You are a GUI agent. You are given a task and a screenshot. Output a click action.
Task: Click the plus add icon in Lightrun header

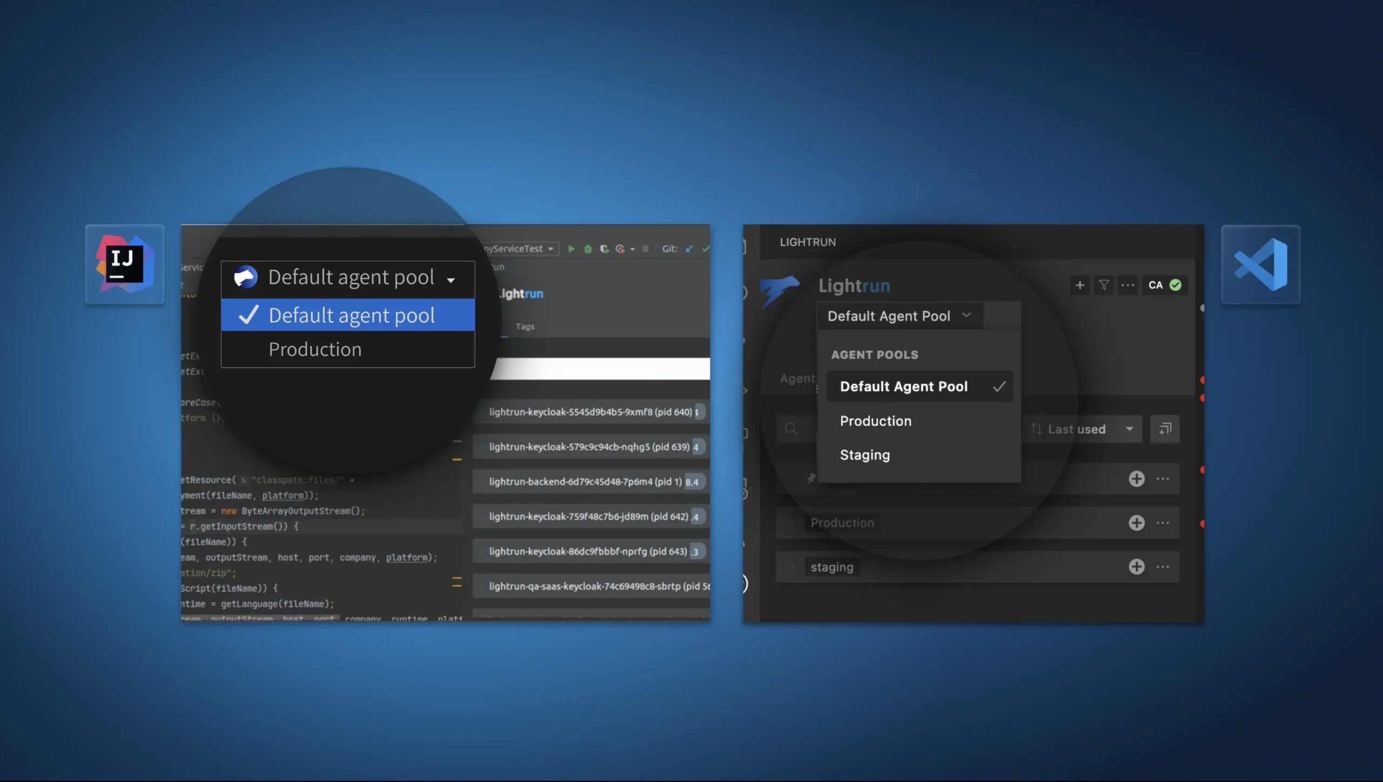pyautogui.click(x=1079, y=285)
